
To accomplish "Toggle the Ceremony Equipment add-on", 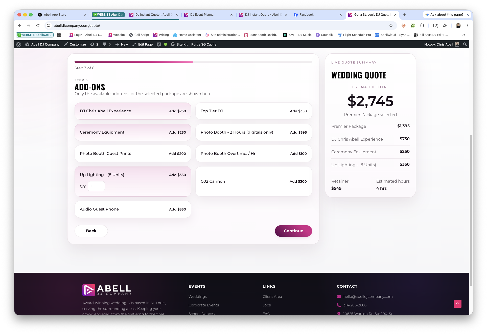I will click(x=133, y=132).
